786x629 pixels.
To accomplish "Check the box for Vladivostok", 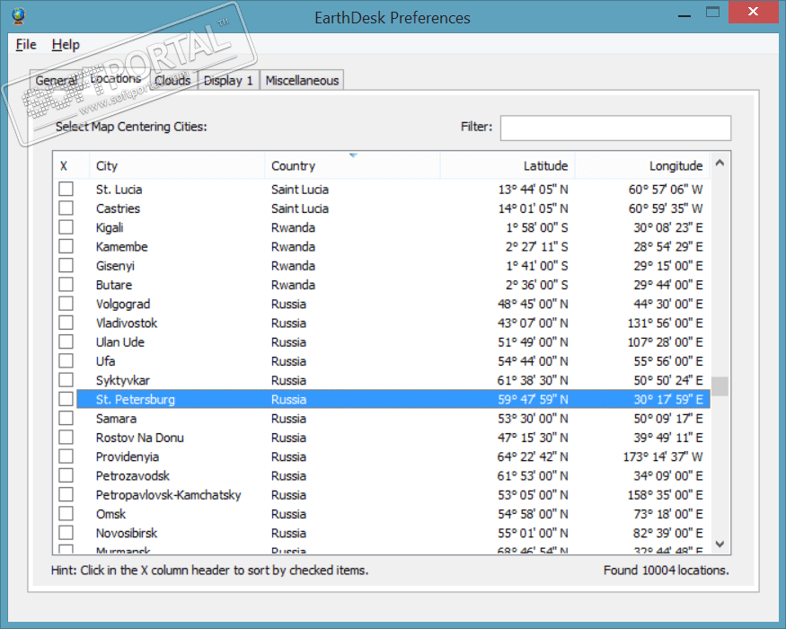I will pyautogui.click(x=66, y=323).
